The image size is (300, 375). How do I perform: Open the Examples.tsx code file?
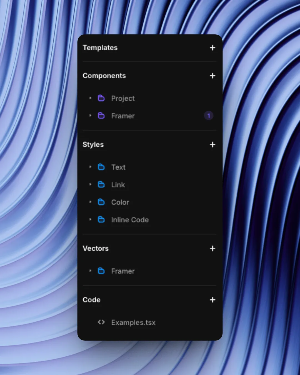tap(133, 322)
